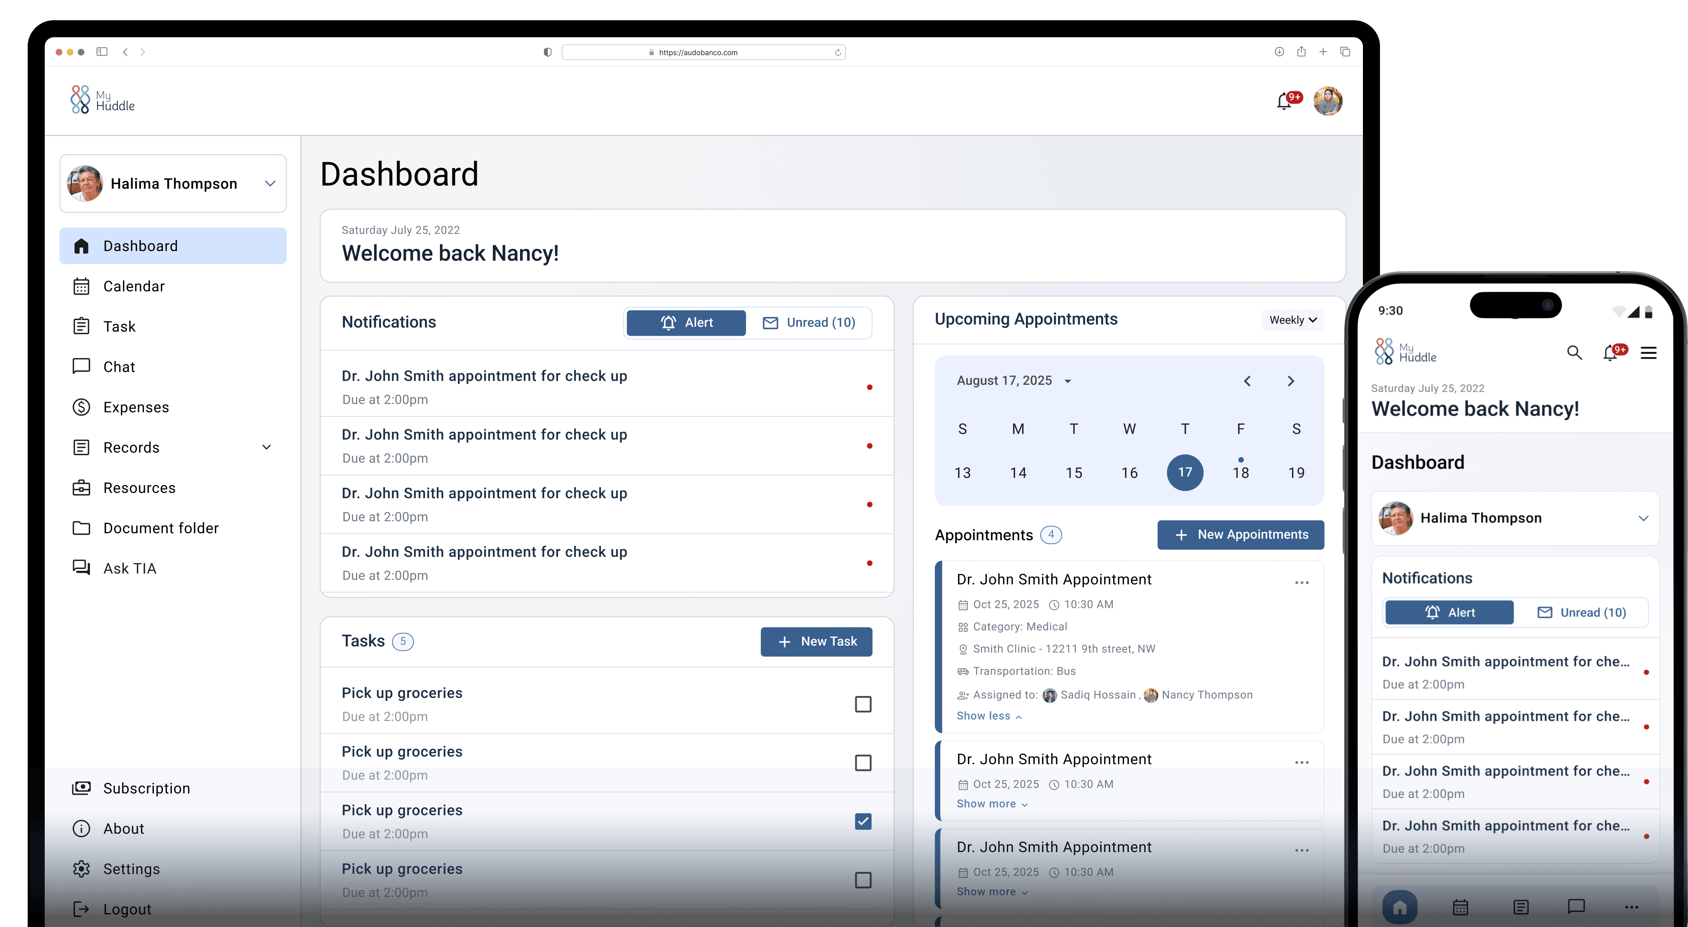Screen dimensions: 1688x927
Task: Tap the chat icon in the phone's bottom bar
Action: click(x=1576, y=906)
